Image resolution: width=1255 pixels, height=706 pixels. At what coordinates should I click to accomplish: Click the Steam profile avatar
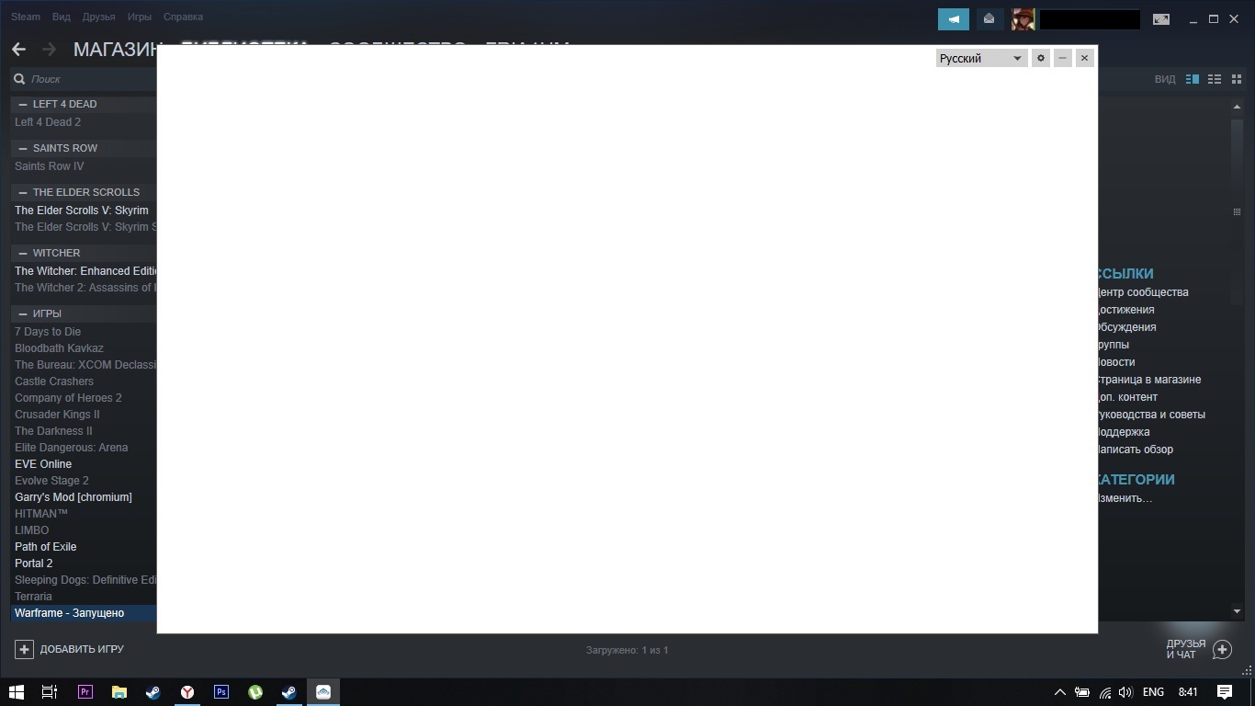pyautogui.click(x=1023, y=19)
